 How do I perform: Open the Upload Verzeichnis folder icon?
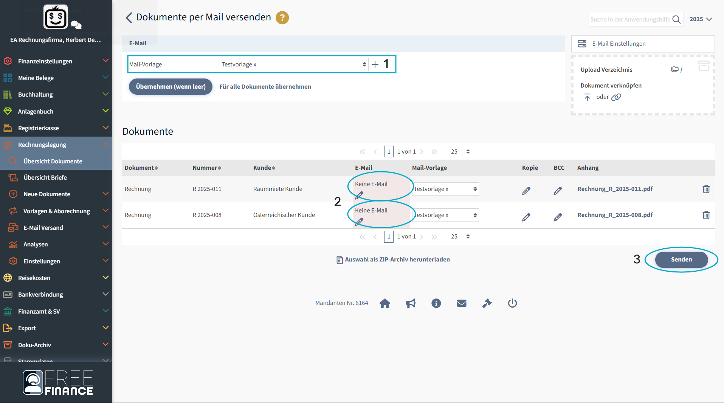click(x=674, y=69)
